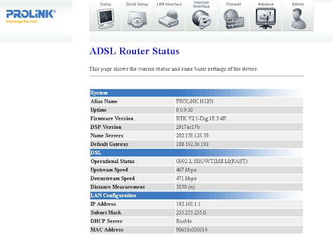Click the Firmware Version value RTK V2.1
The image size is (333, 243).
(x=201, y=118)
